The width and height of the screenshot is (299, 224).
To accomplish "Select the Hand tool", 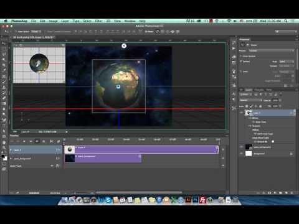I will pyautogui.click(x=4, y=142).
